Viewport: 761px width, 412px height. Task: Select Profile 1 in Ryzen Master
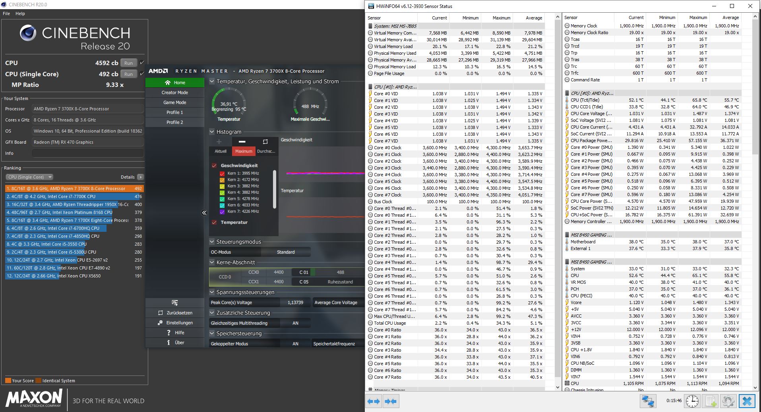tap(175, 112)
